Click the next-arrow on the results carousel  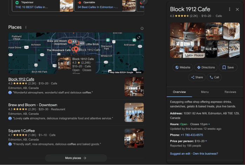pyautogui.click(x=144, y=1)
